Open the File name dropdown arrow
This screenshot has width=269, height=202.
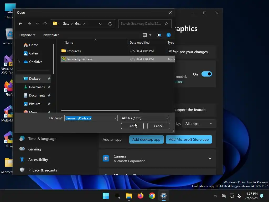tap(115, 118)
